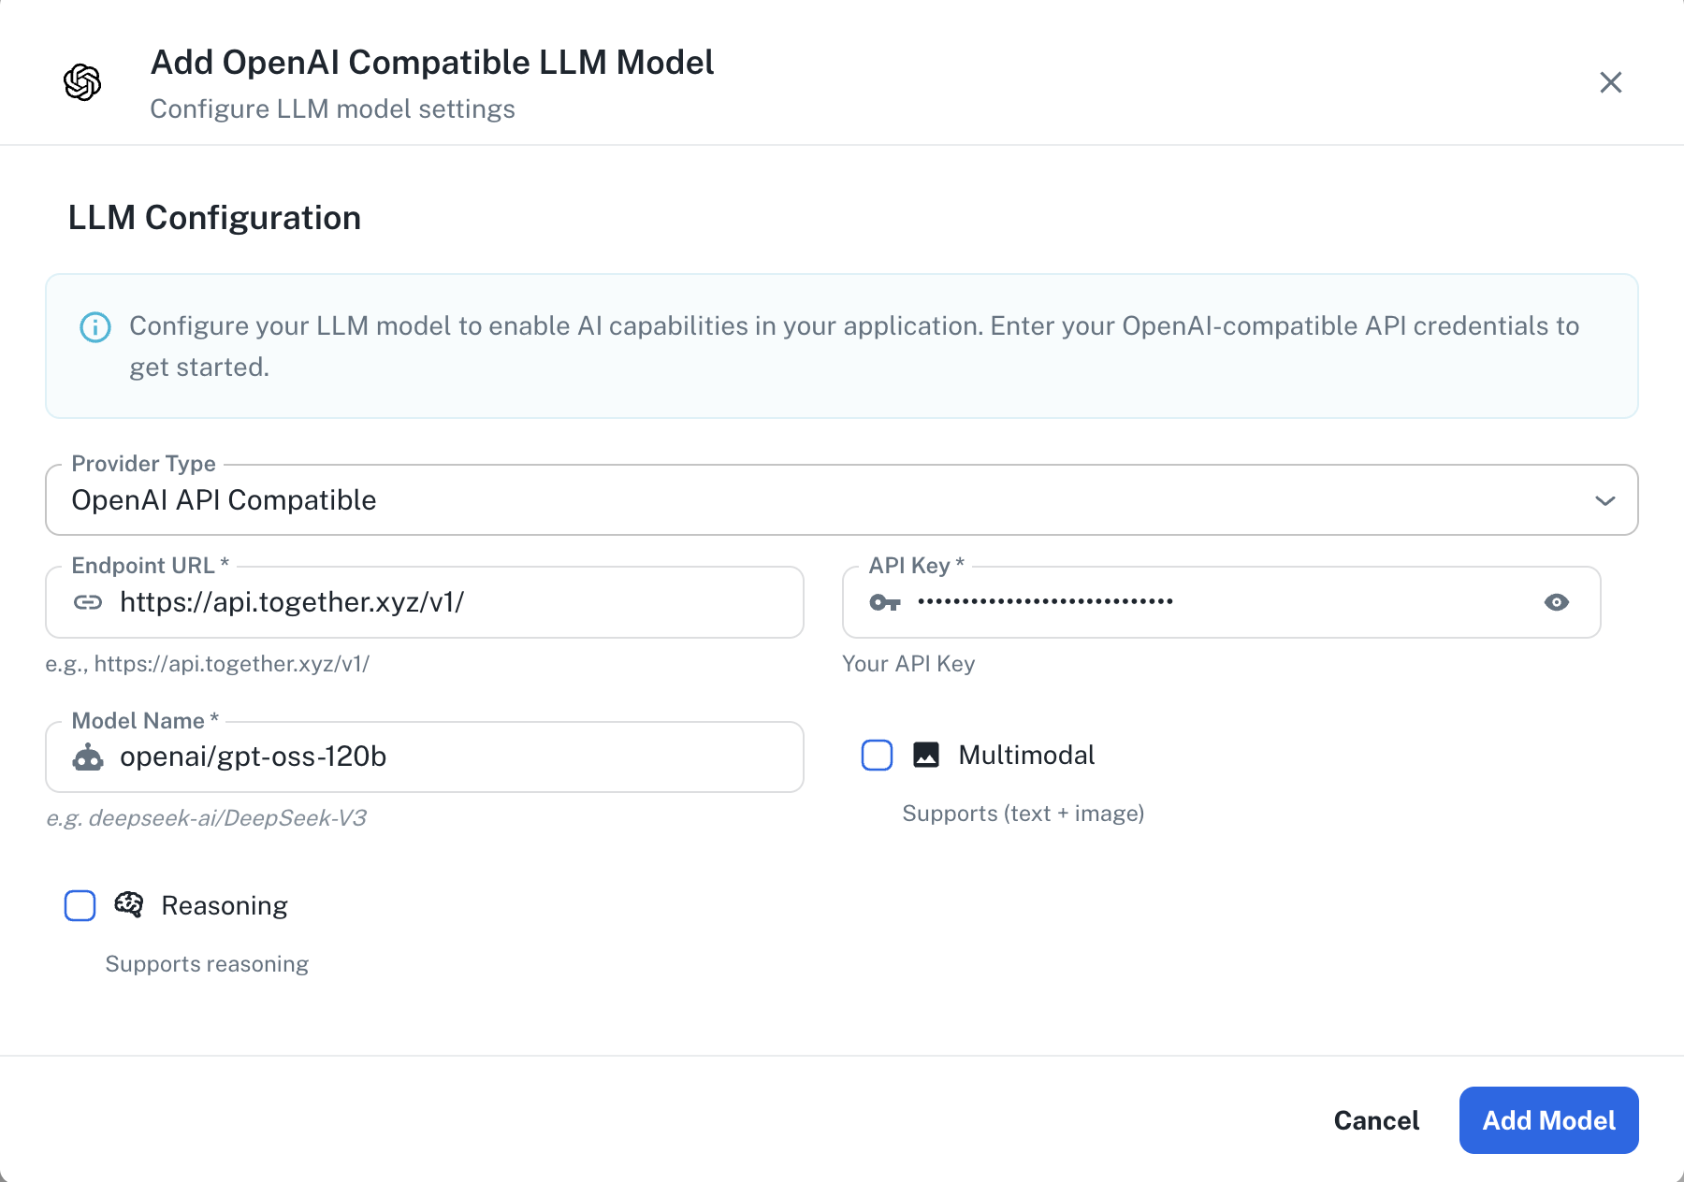1684x1182 pixels.
Task: Click the robot icon in Model Name field
Action: (89, 757)
